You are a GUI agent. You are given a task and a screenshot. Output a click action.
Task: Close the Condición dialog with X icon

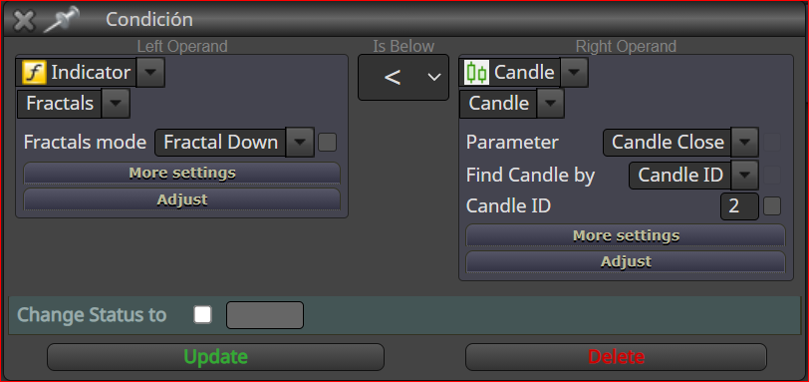24,21
